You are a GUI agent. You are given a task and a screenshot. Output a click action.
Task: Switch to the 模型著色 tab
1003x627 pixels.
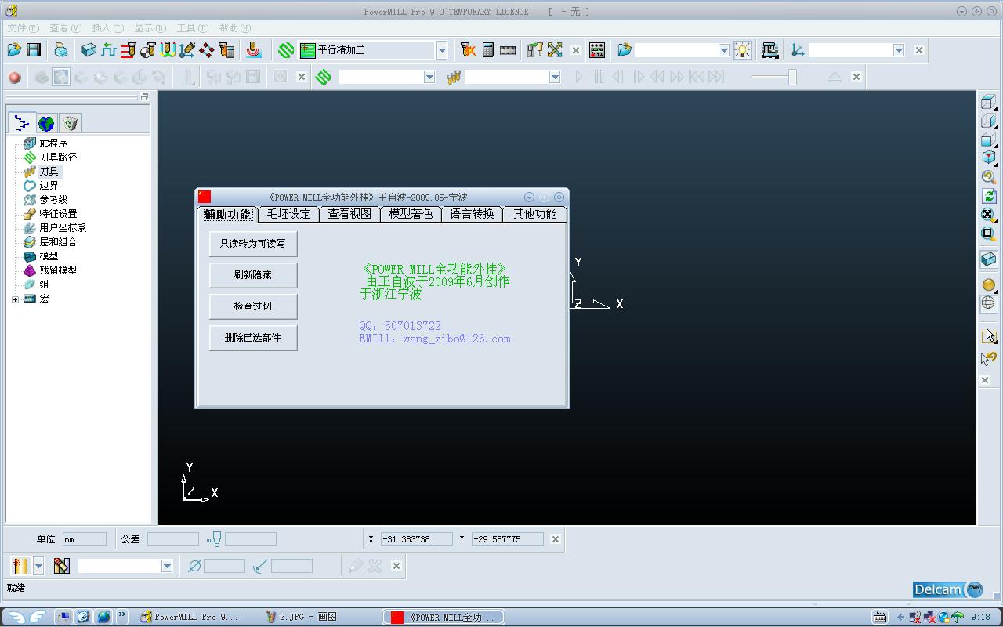pos(411,214)
